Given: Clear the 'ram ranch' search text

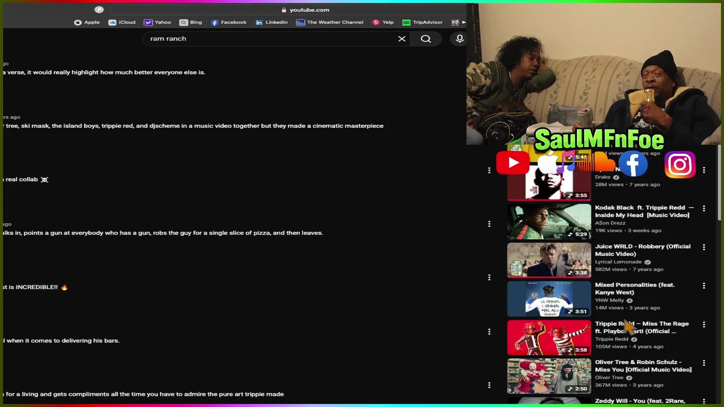Looking at the screenshot, I should click(x=402, y=38).
